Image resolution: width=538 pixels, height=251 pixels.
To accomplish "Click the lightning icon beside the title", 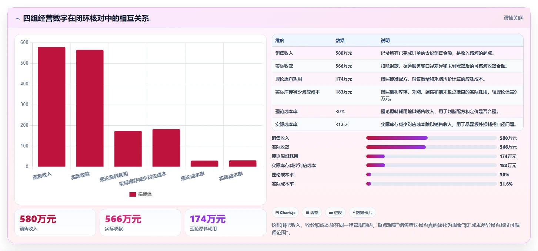I will point(17,18).
